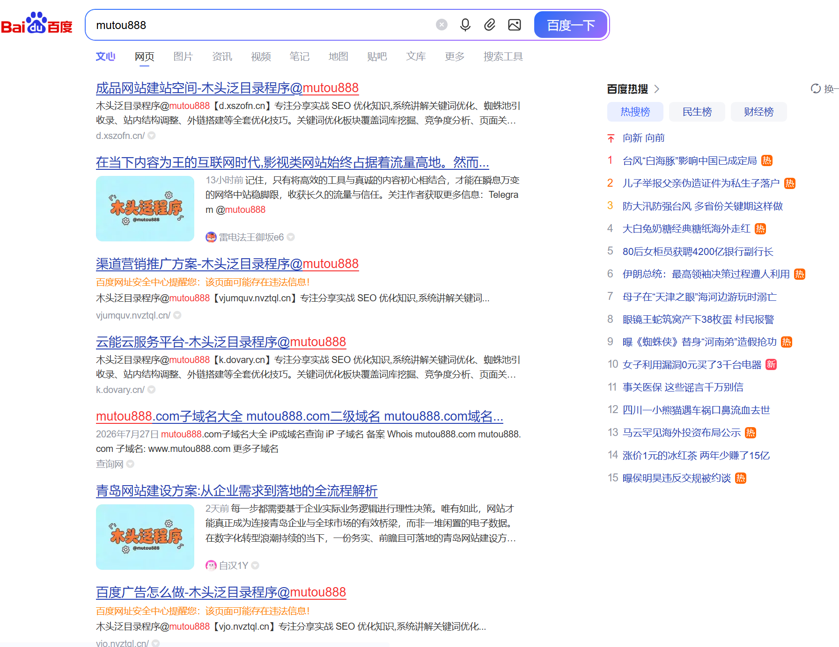This screenshot has width=839, height=647.
Task: Open result 在当下内容为王的互联网时代
Action: pos(292,162)
